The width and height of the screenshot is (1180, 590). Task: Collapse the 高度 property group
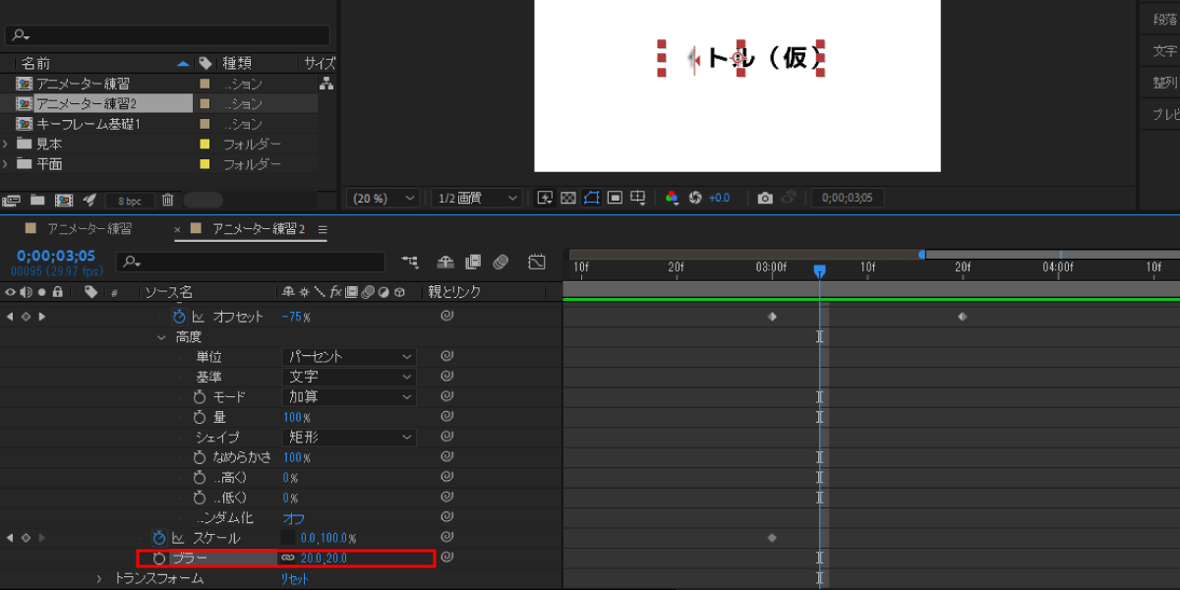tap(162, 336)
